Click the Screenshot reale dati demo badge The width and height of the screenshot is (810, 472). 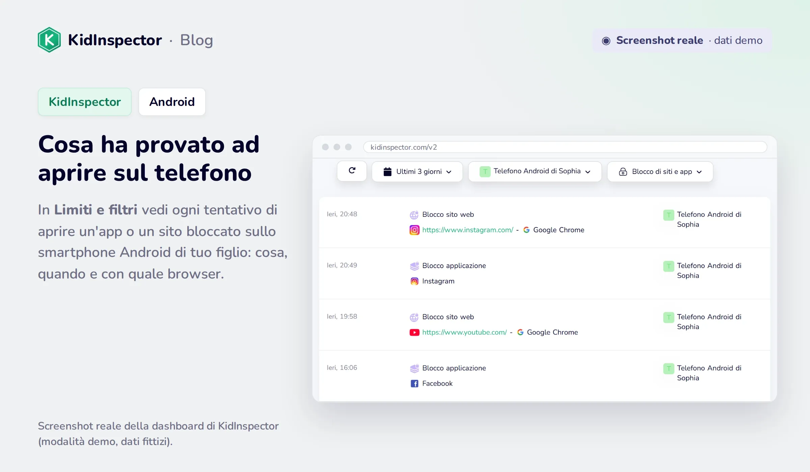[x=682, y=40]
